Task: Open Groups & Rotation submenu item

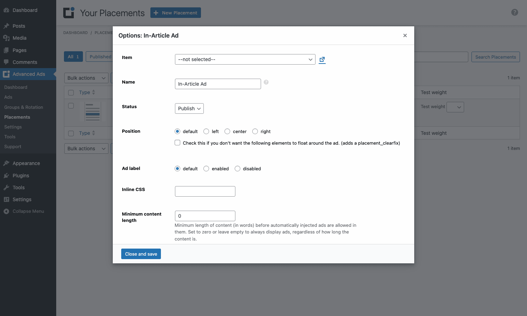Action: (24, 107)
